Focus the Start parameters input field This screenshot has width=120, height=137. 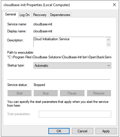point(75,114)
